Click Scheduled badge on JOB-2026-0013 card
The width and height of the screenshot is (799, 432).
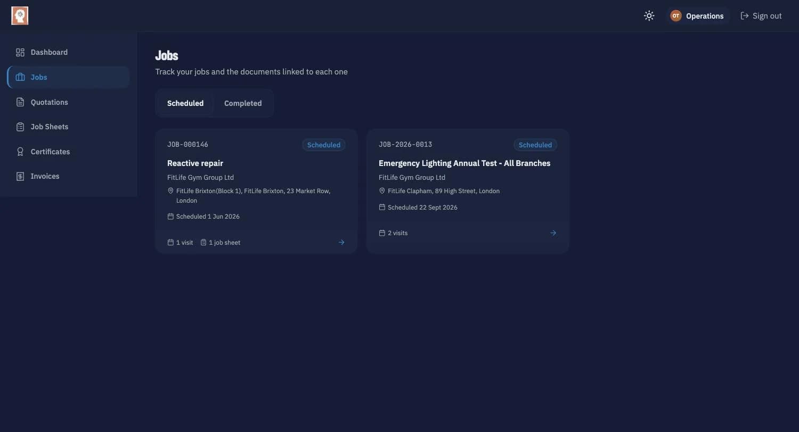(535, 145)
